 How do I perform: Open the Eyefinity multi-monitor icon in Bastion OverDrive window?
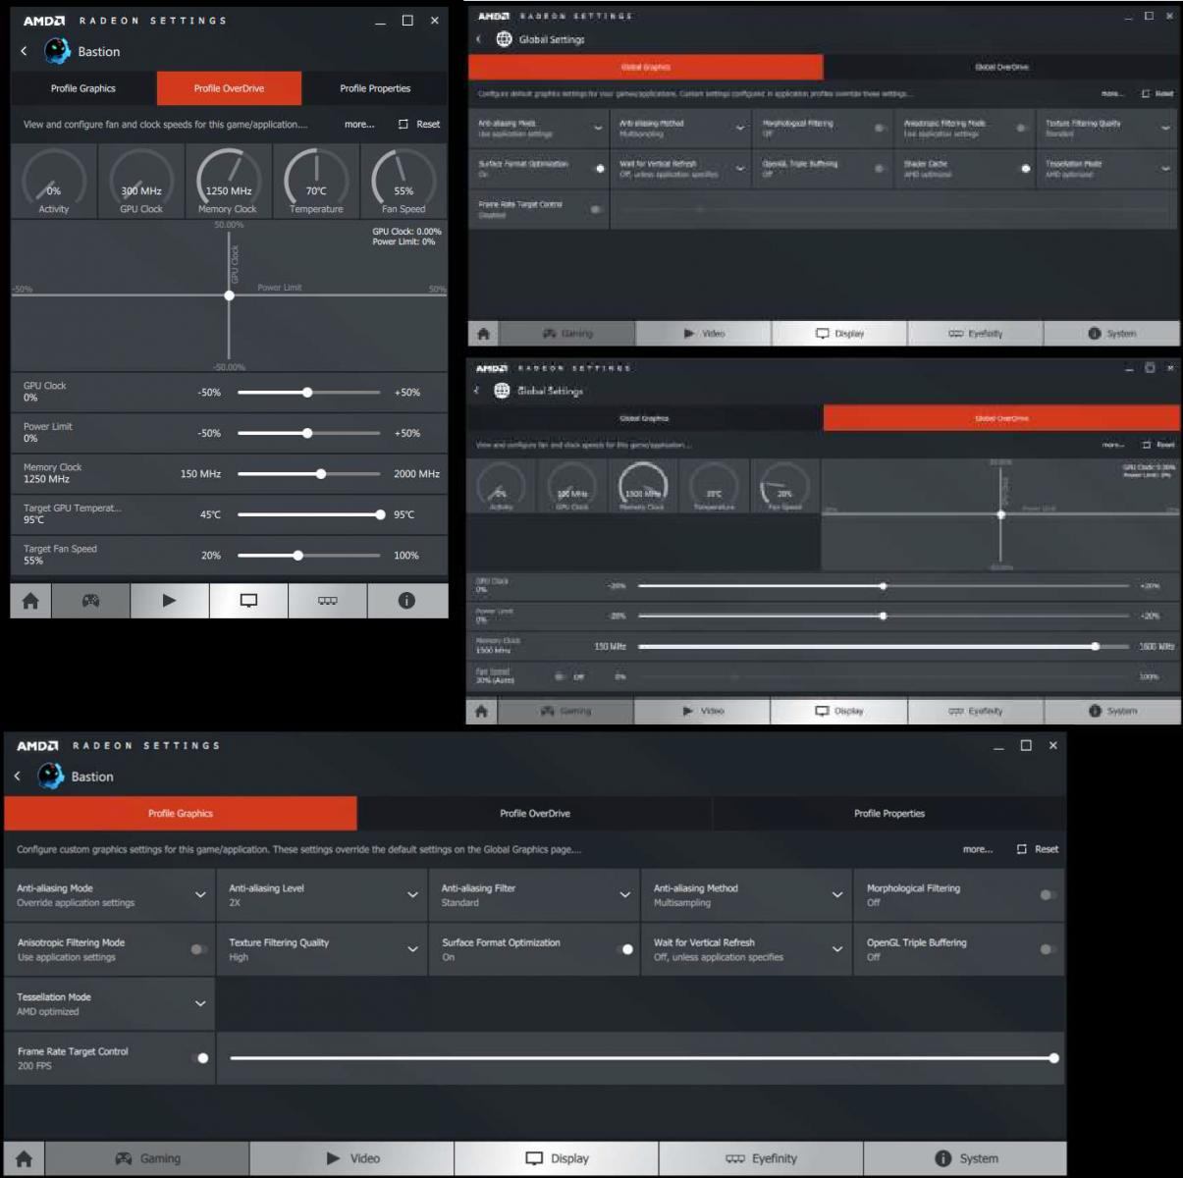pos(328,601)
